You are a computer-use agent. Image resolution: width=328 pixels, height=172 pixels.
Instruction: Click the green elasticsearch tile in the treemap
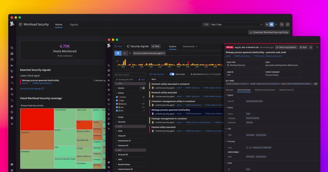pos(65,118)
